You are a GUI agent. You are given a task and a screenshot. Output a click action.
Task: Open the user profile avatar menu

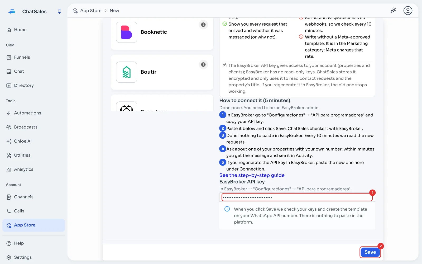pyautogui.click(x=408, y=11)
